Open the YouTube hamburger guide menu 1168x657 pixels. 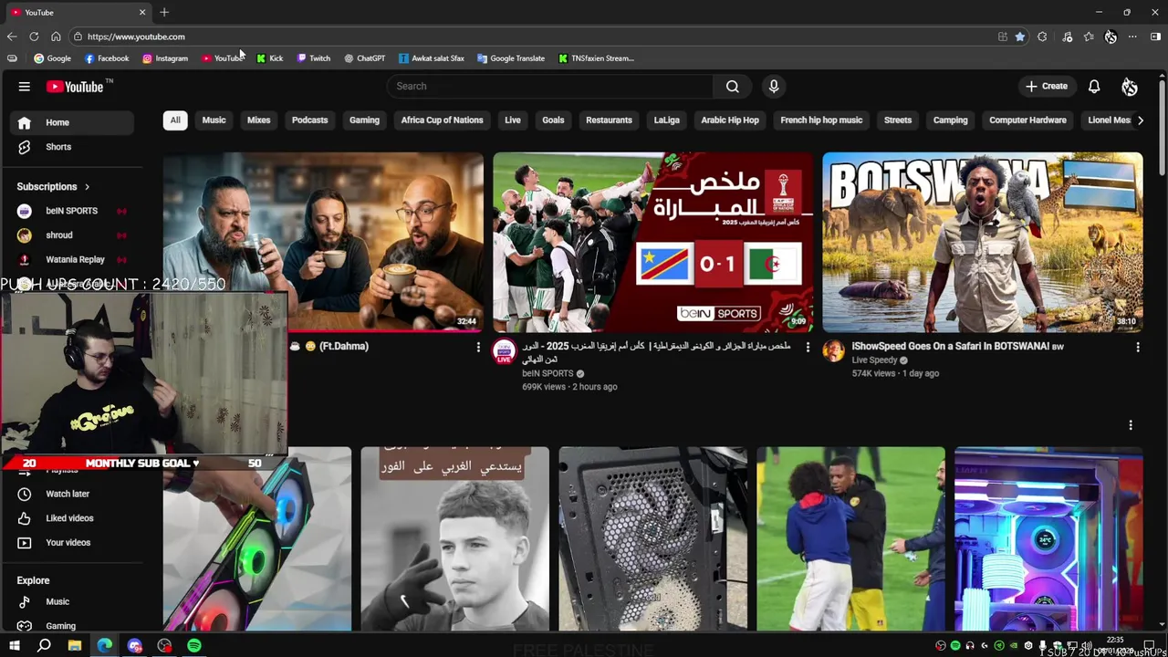25,87
